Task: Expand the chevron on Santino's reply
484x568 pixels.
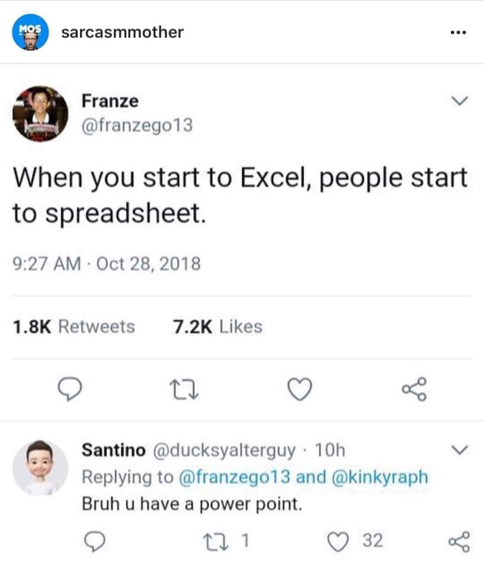Action: pyautogui.click(x=457, y=451)
